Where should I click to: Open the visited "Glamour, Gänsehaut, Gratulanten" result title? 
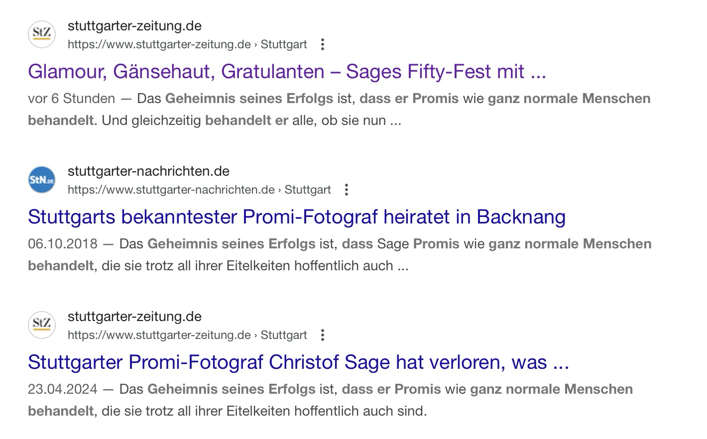[x=287, y=72]
